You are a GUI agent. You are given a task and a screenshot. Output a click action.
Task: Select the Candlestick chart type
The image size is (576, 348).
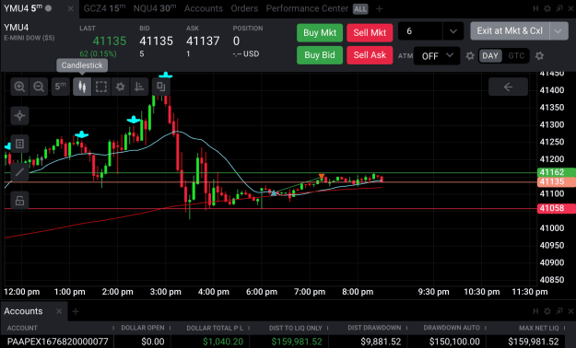pyautogui.click(x=82, y=87)
